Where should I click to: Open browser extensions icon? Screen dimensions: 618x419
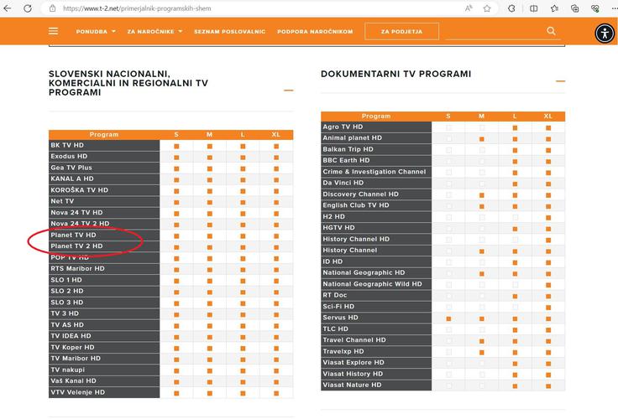coord(511,8)
